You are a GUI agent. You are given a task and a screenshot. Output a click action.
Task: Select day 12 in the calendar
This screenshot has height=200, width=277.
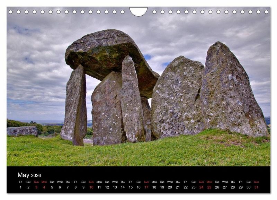107,187
